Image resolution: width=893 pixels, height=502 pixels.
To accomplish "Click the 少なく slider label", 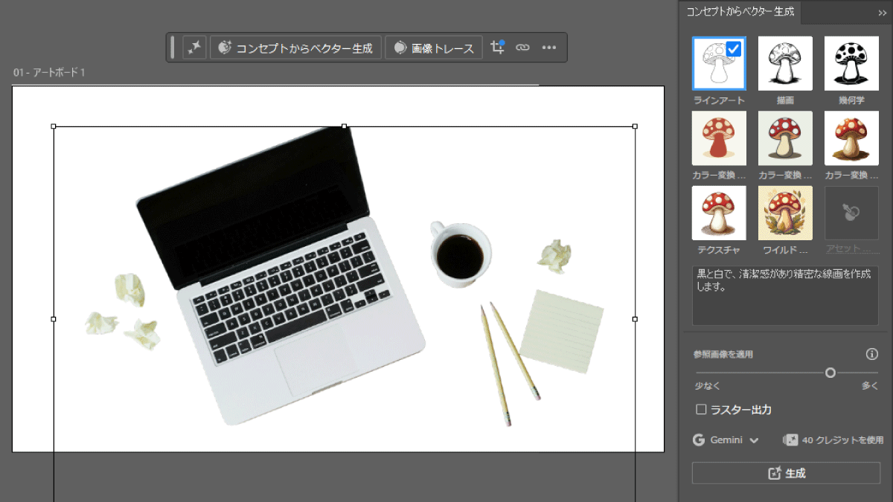I will coord(708,386).
